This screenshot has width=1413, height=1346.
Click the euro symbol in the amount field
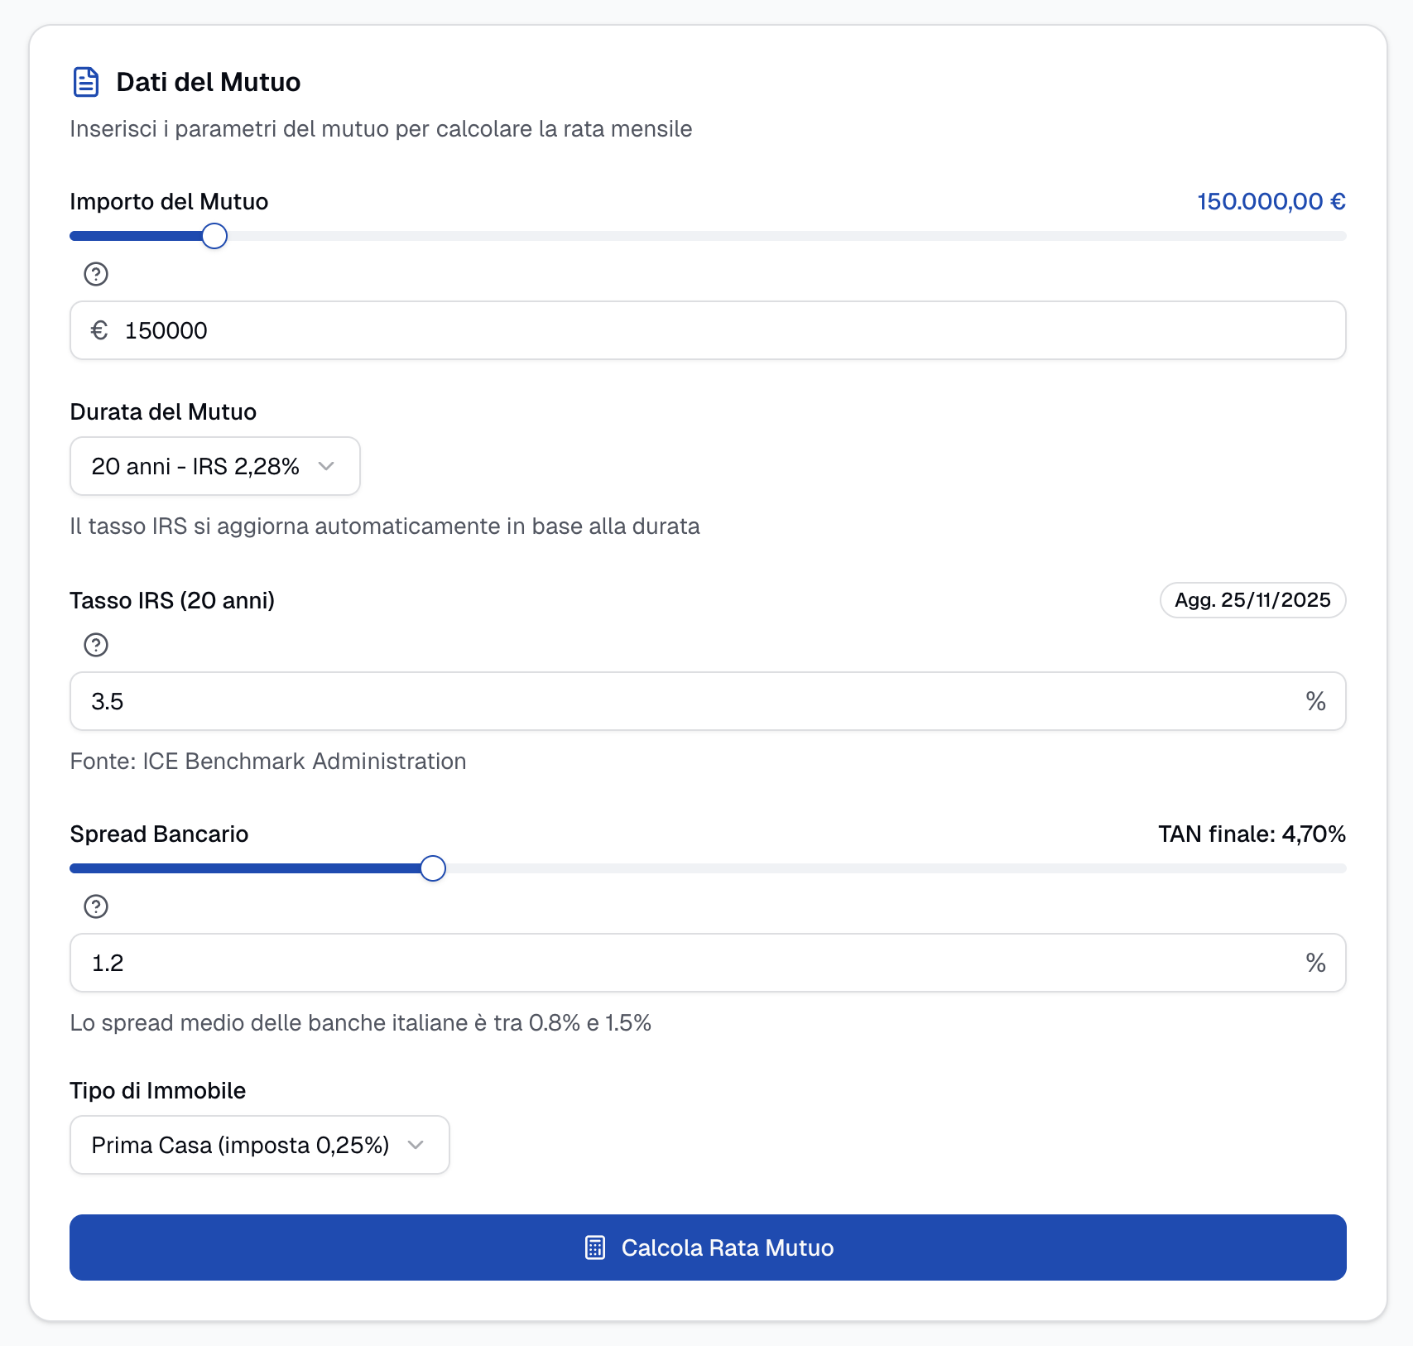pyautogui.click(x=99, y=330)
